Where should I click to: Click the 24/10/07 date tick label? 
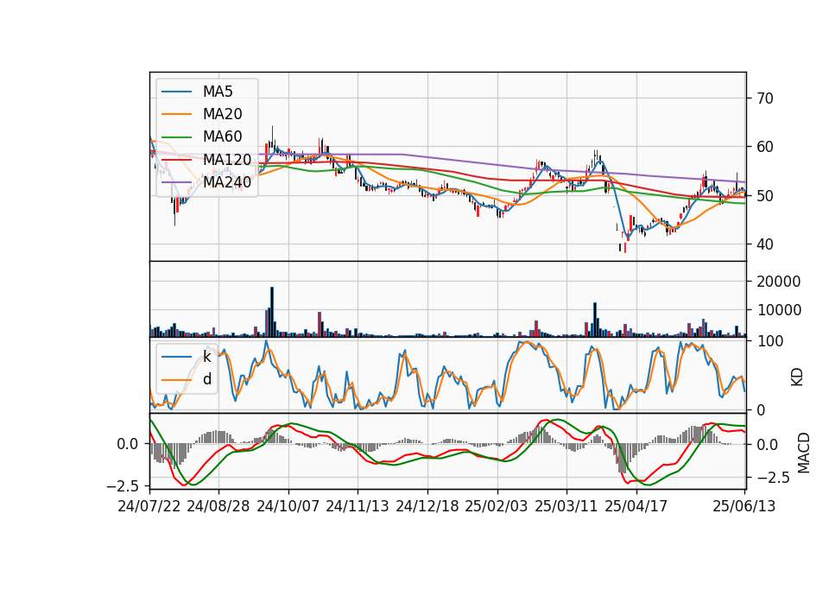[288, 506]
